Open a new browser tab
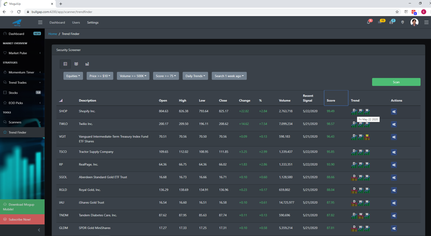 pyautogui.click(x=61, y=4)
